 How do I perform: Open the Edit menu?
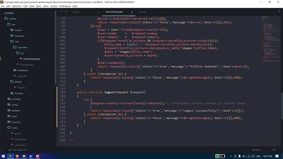click(8, 6)
